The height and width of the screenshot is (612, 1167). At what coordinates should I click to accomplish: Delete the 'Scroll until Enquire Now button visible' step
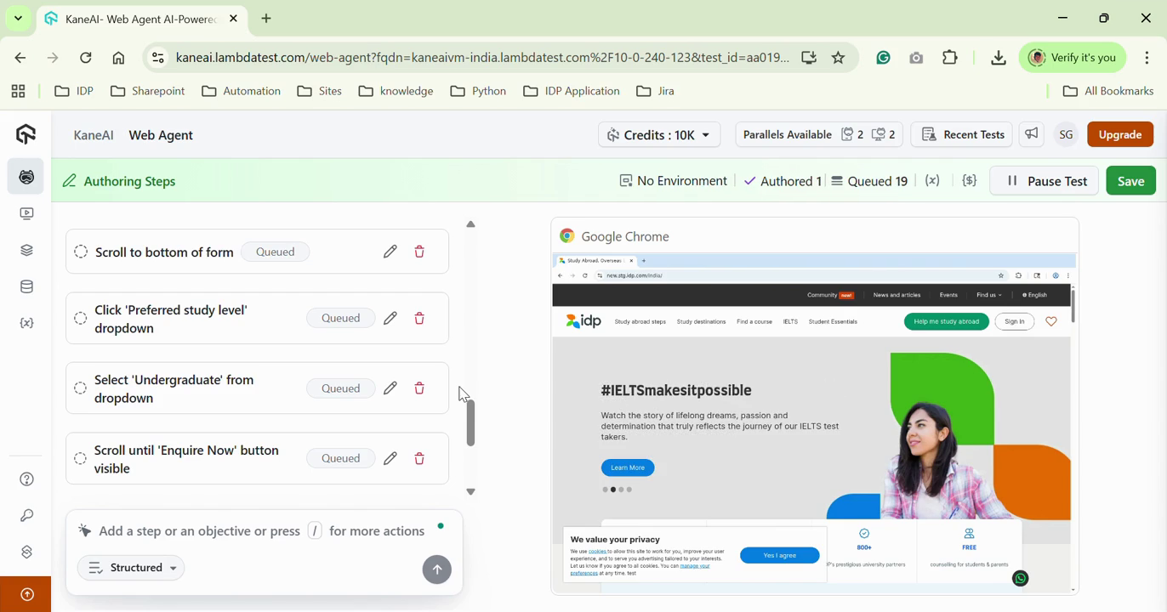[x=419, y=459]
